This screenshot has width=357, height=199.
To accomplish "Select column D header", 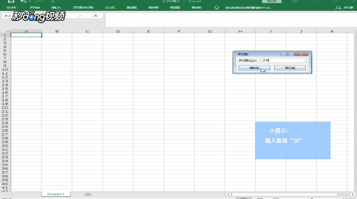I will [x=118, y=31].
